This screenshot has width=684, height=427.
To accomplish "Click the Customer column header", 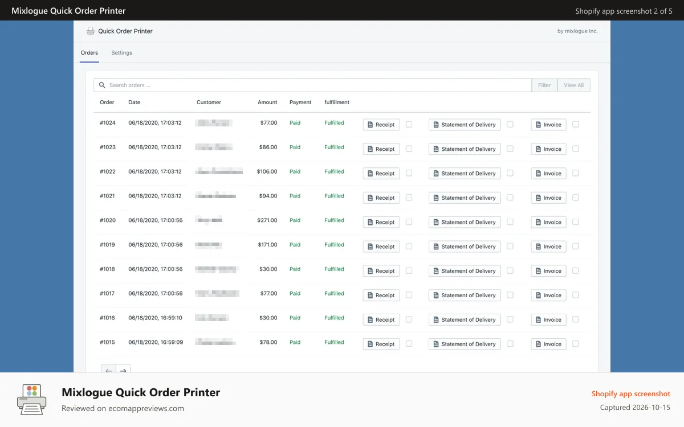I will tap(209, 102).
